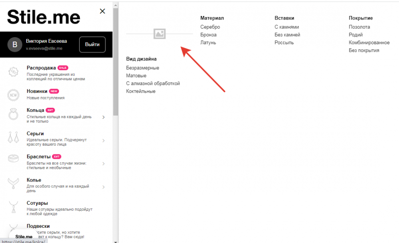The image size is (399, 243).
Task: Click the user avatar with letter В
Action: click(15, 44)
